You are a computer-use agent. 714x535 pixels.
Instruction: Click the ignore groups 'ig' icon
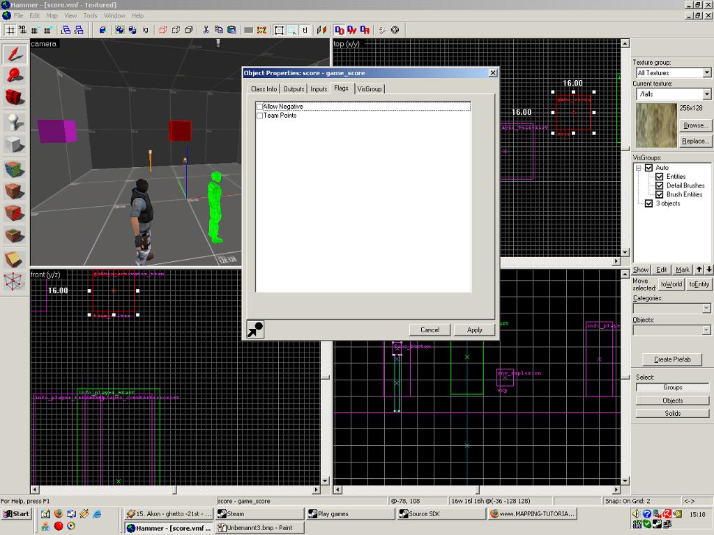coord(146,30)
